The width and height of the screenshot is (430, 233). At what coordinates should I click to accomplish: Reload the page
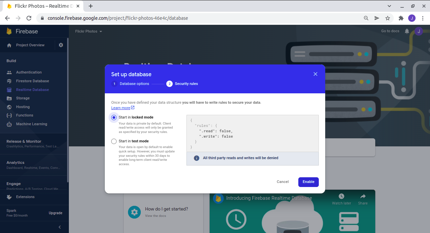pos(29,18)
